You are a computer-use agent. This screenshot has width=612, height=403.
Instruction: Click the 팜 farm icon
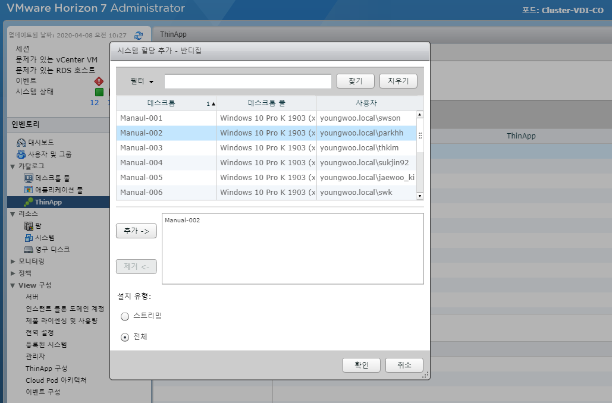tap(29, 226)
